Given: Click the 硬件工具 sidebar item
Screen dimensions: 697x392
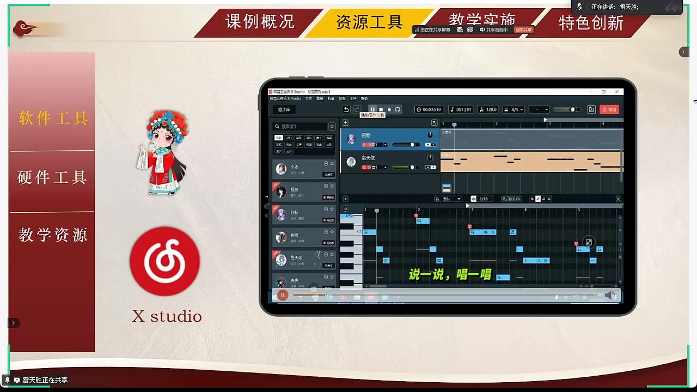Looking at the screenshot, I should pyautogui.click(x=52, y=177).
